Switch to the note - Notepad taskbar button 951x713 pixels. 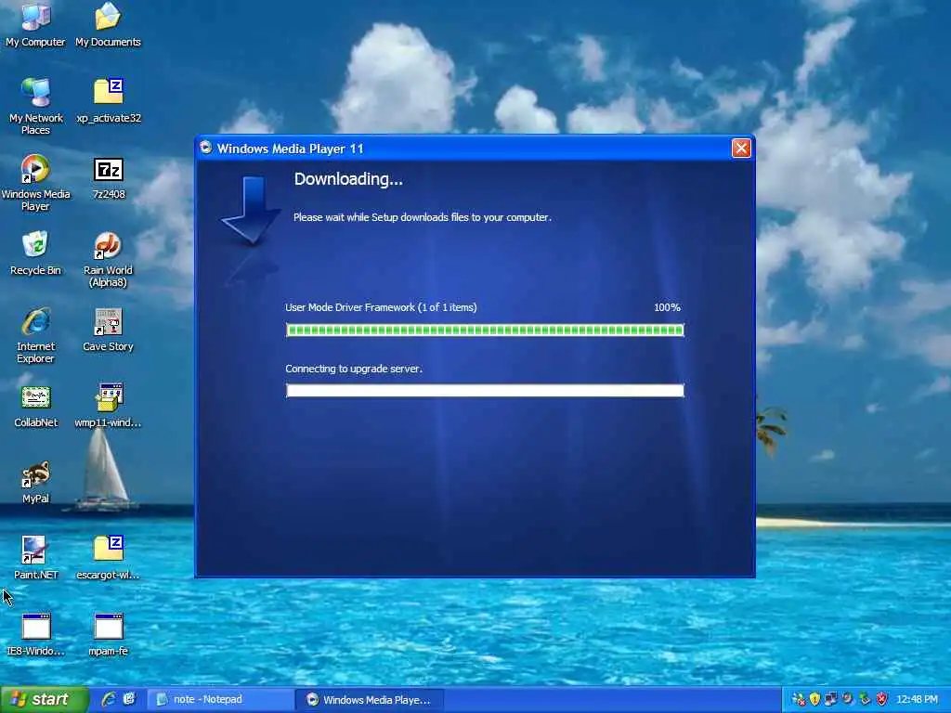[221, 700]
